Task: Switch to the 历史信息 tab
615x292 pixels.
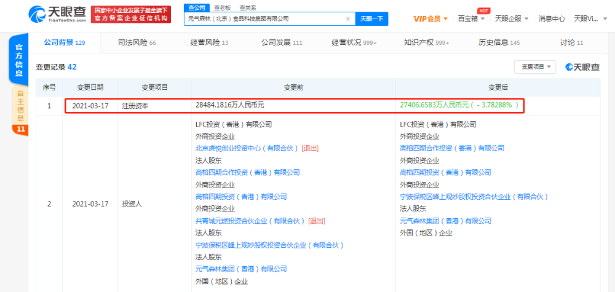Action: pyautogui.click(x=499, y=42)
